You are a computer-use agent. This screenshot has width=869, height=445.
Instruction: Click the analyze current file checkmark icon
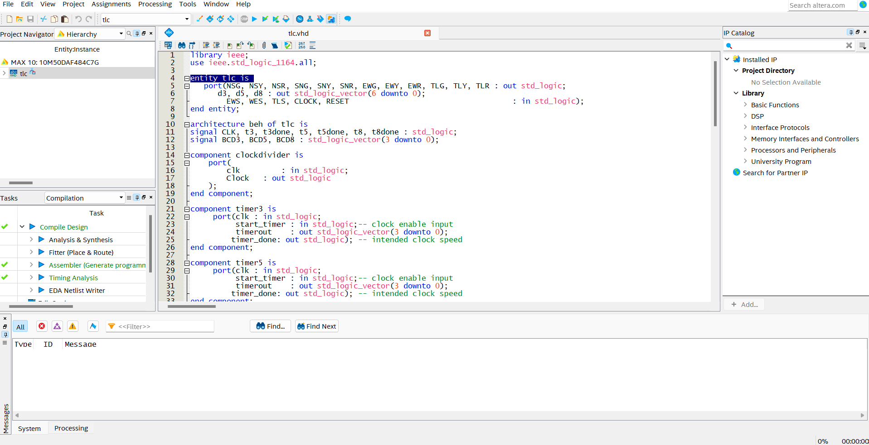288,45
